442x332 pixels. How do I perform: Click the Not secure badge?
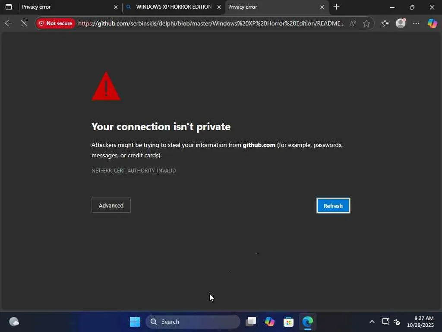pyautogui.click(x=56, y=23)
